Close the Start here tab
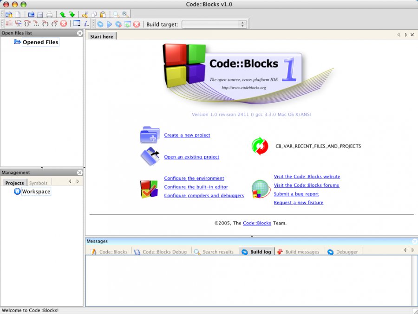This screenshot has height=314, width=418. click(x=412, y=35)
